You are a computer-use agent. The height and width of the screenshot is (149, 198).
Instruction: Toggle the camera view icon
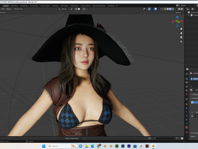click(x=181, y=37)
